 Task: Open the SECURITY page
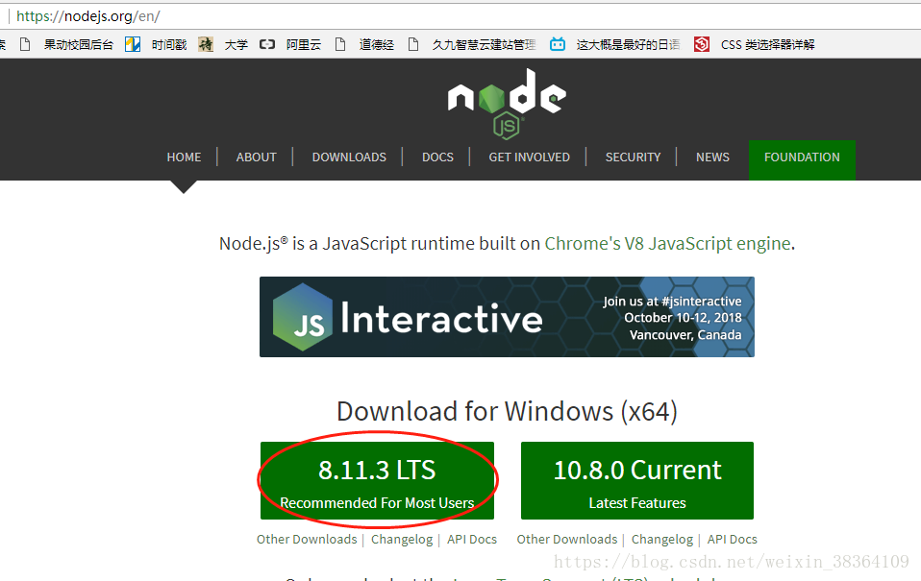pos(634,157)
